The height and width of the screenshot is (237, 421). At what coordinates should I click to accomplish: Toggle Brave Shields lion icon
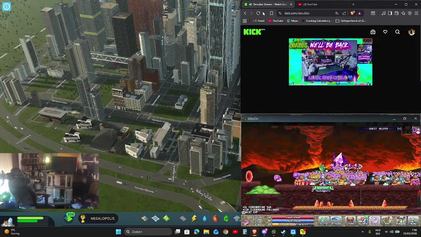(352, 13)
